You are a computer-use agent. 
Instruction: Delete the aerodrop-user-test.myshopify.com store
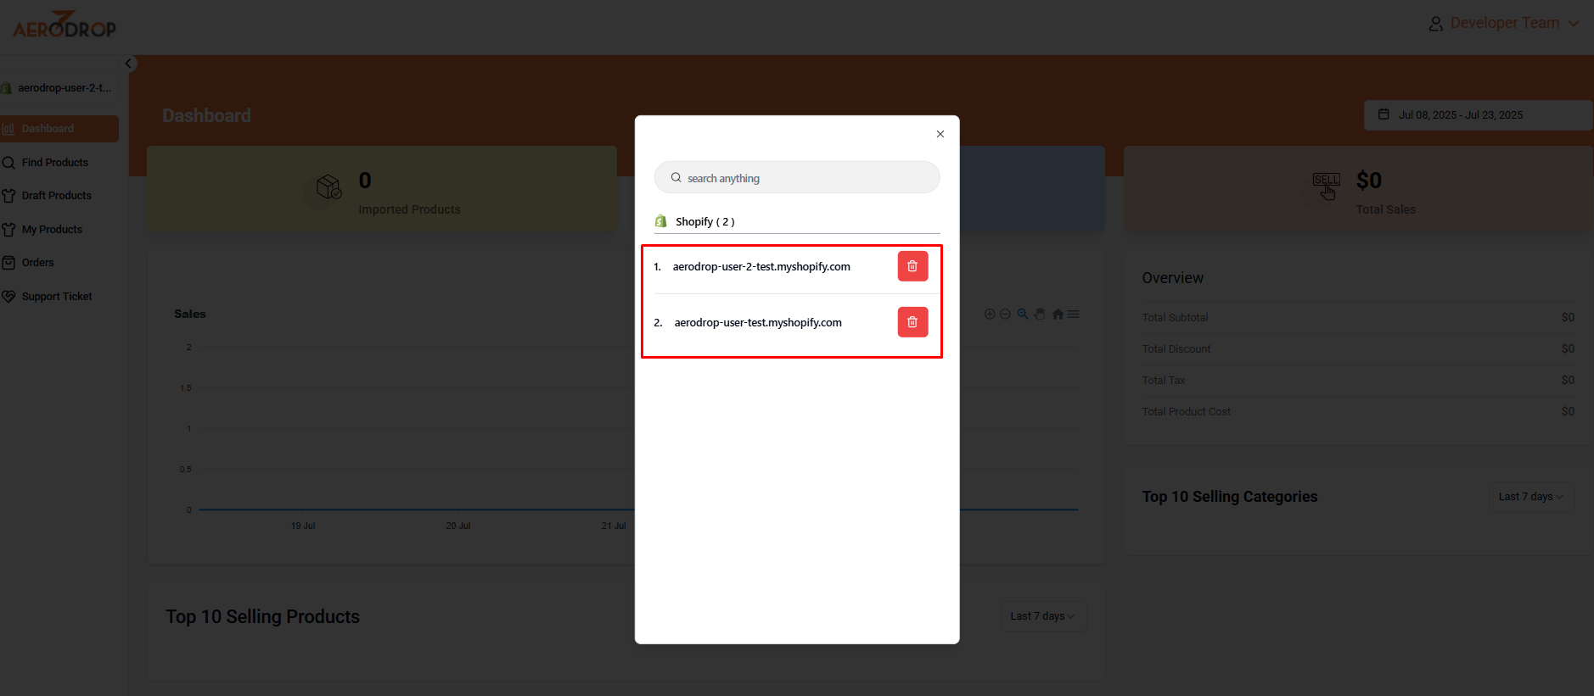tap(912, 322)
